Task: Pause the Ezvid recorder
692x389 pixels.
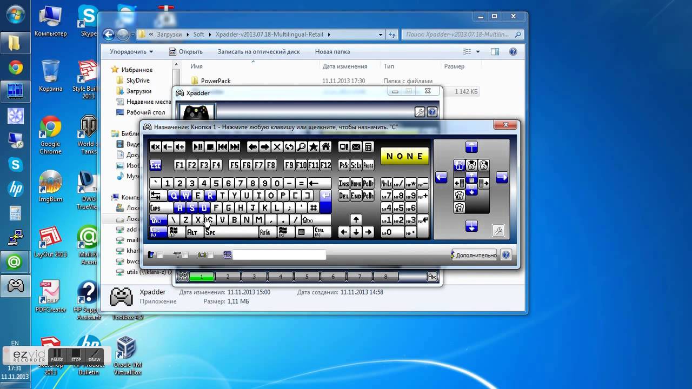Action: coord(57,355)
